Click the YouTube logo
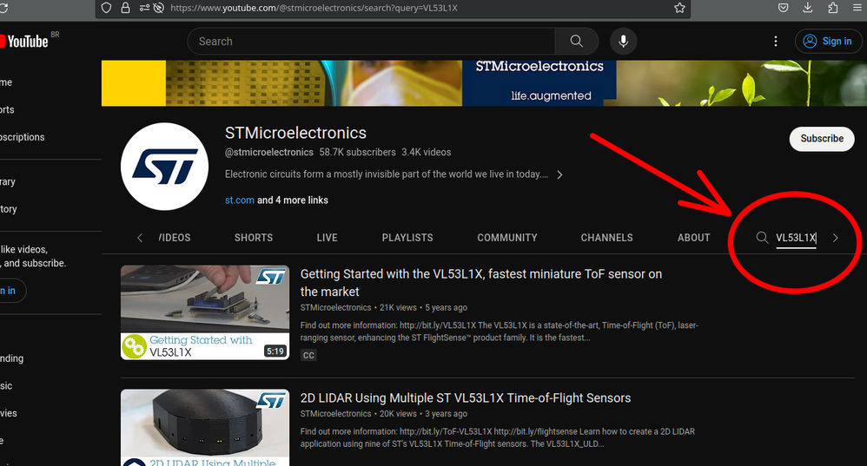The height and width of the screenshot is (466, 867). [24, 42]
